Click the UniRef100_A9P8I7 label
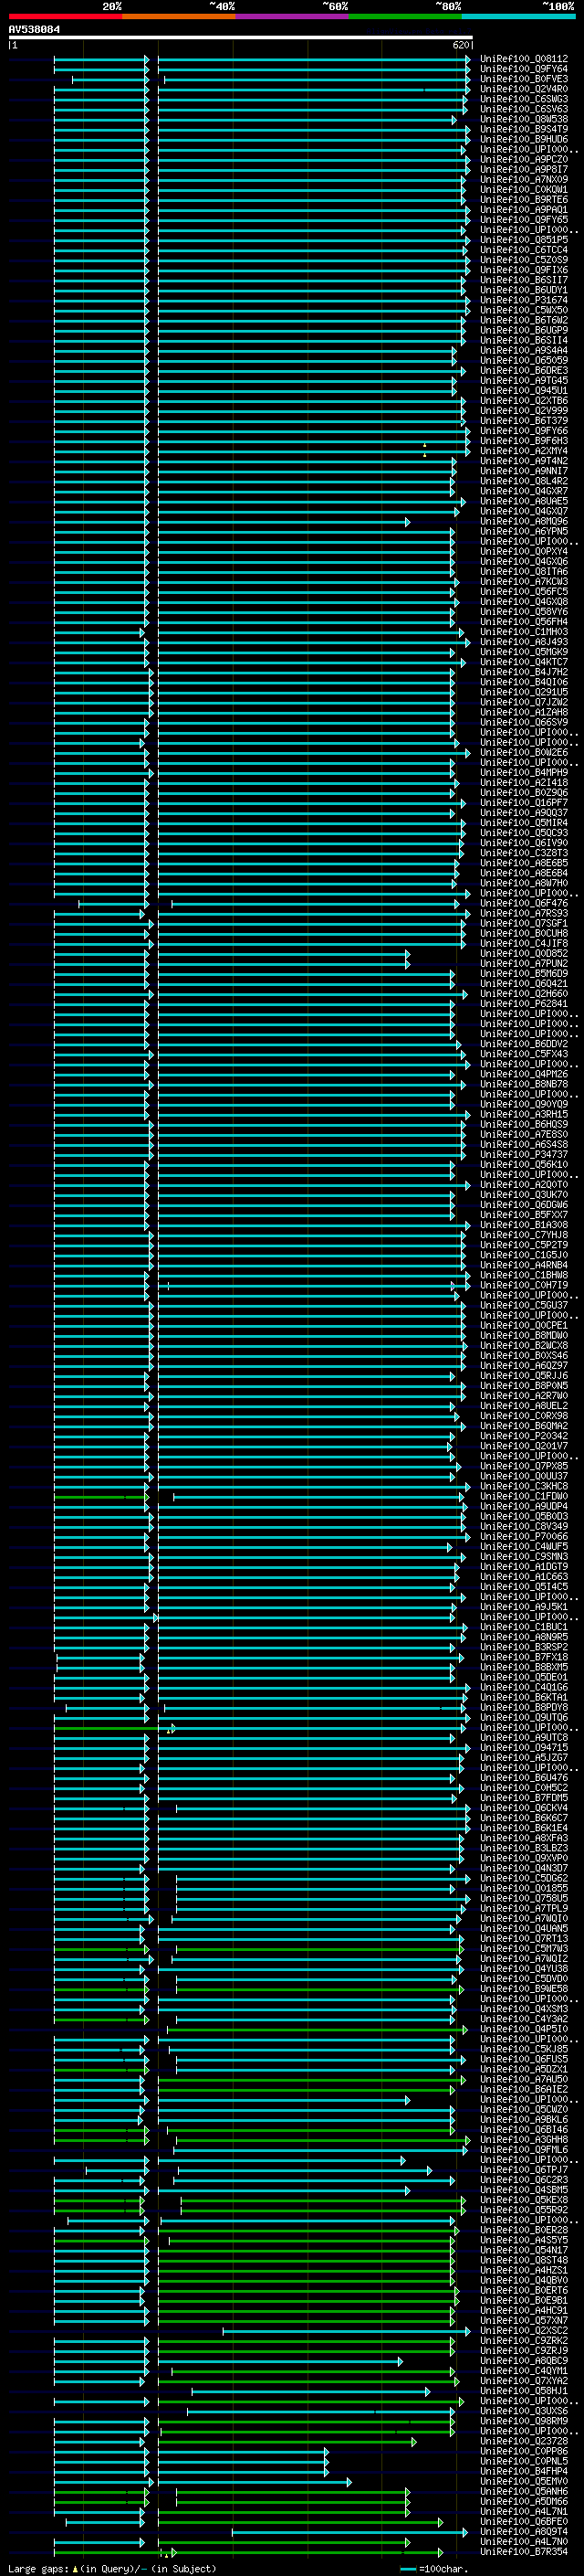Viewport: 584px width, 2576px height. click(523, 169)
